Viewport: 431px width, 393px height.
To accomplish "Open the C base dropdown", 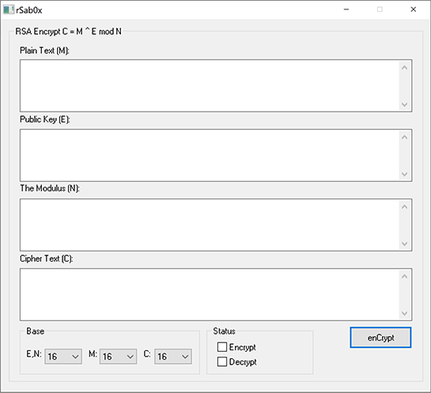I will pyautogui.click(x=173, y=357).
